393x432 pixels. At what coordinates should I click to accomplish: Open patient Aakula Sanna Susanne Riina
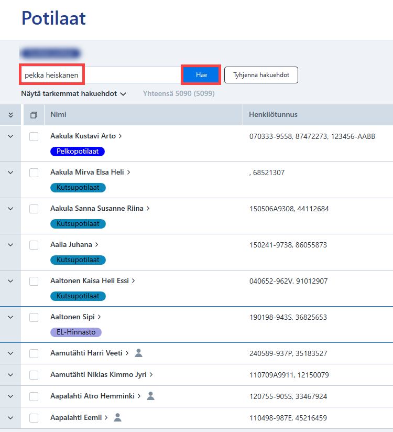(100, 208)
